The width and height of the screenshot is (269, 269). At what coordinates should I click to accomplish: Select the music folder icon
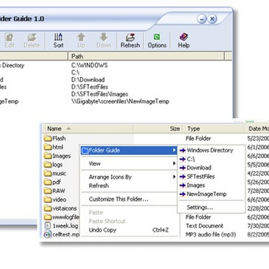click(x=48, y=173)
